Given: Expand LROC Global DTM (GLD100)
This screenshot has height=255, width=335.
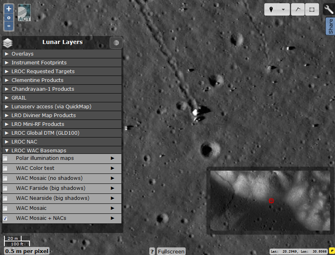Looking at the screenshot, I should pyautogui.click(x=62, y=133).
